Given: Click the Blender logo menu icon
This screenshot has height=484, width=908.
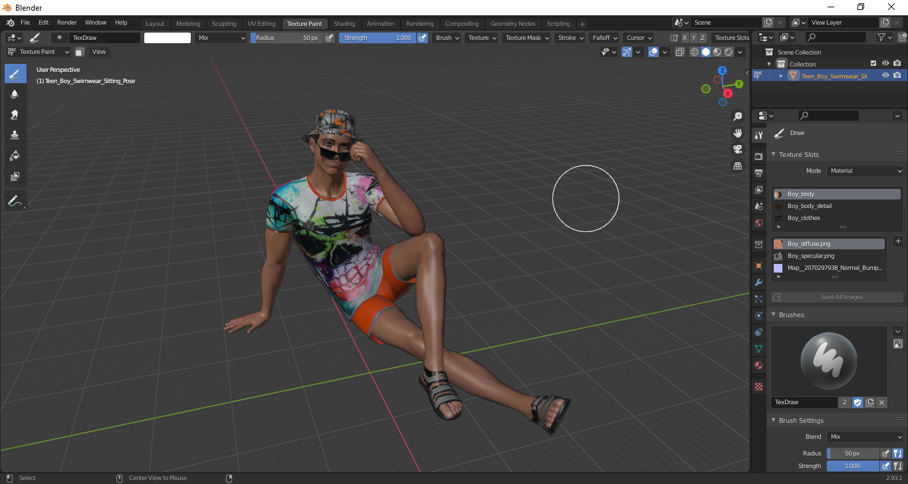Looking at the screenshot, I should pyautogui.click(x=10, y=23).
